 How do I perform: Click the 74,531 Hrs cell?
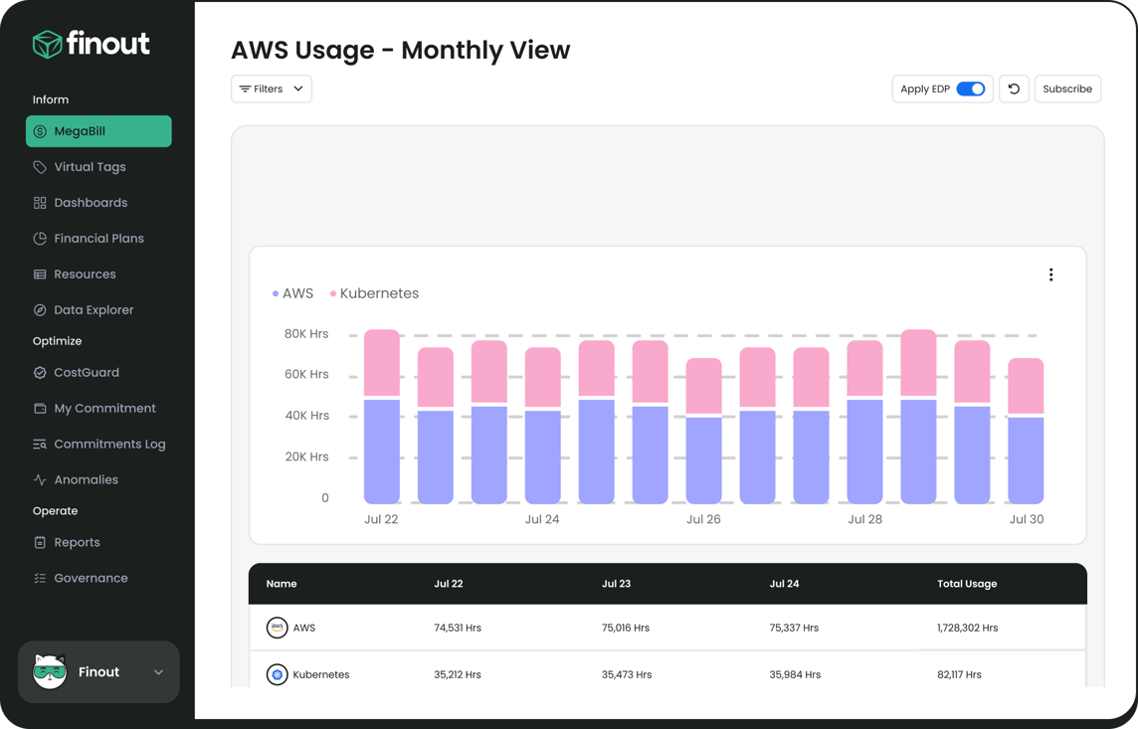pyautogui.click(x=458, y=629)
